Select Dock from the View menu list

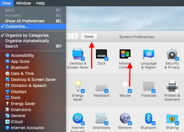pos(33,98)
